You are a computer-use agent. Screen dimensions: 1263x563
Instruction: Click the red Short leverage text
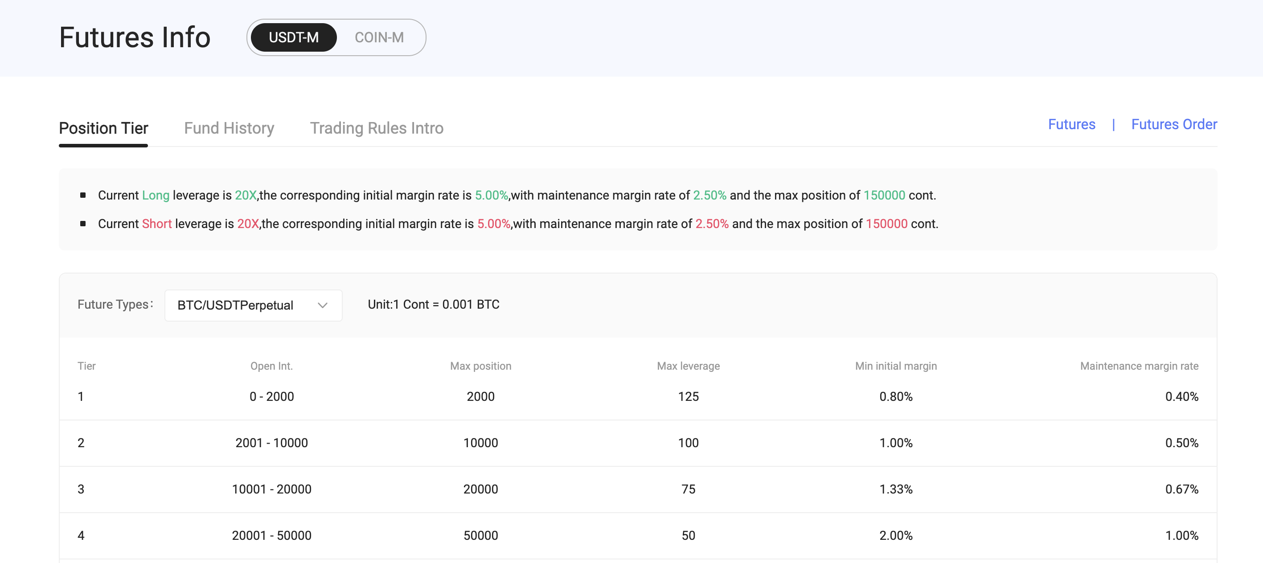click(156, 224)
